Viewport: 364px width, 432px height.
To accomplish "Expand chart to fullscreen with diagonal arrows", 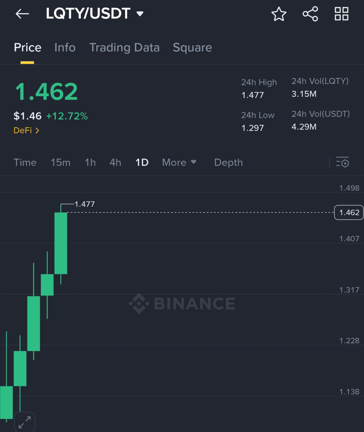I will point(25,422).
